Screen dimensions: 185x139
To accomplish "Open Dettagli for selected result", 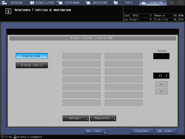I will coord(76,118).
